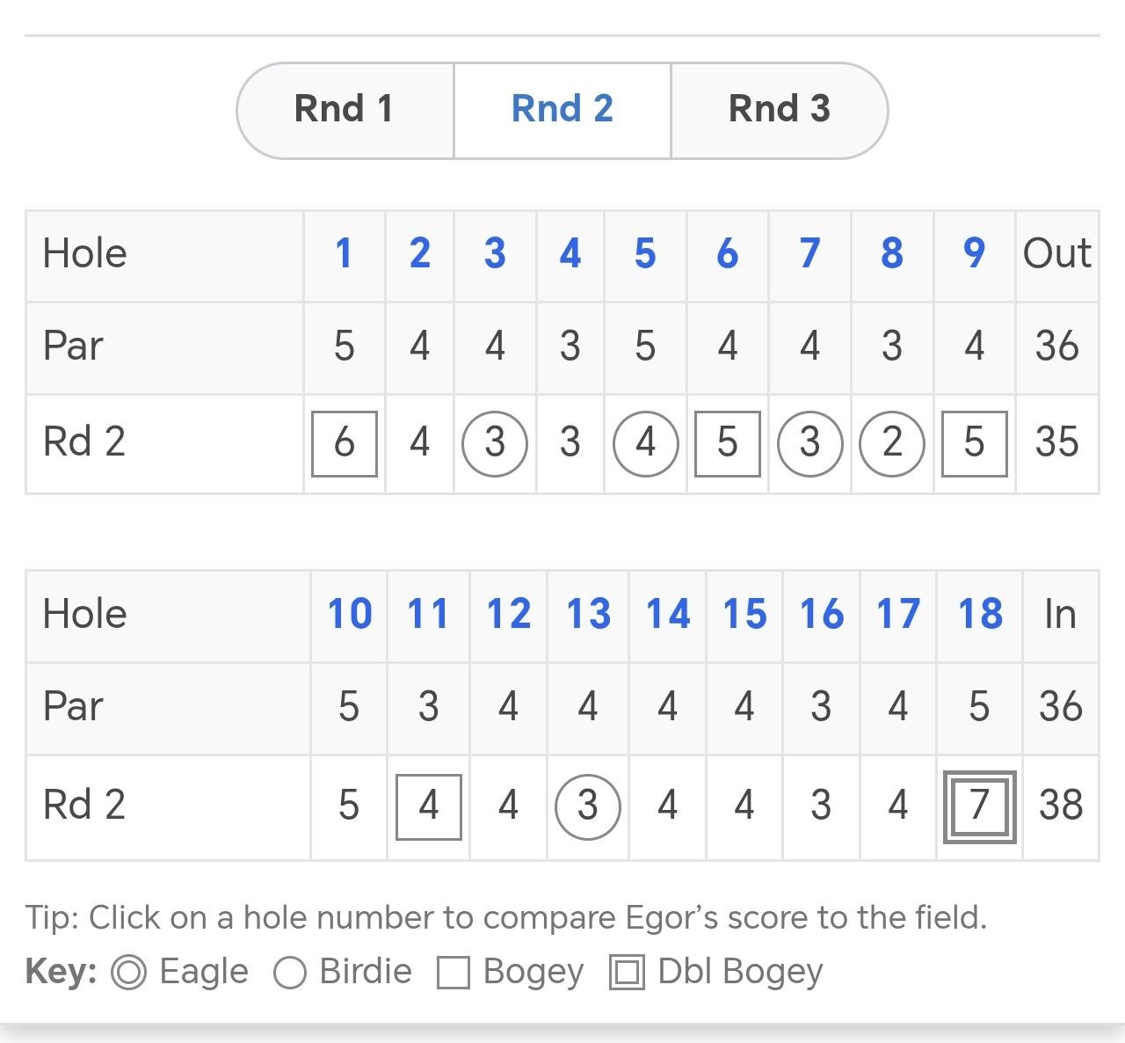Image resolution: width=1125 pixels, height=1043 pixels.
Task: Click hole number 9 link
Action: click(973, 254)
